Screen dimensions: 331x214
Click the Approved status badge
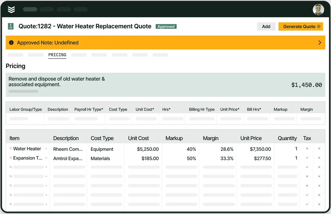pyautogui.click(x=166, y=27)
